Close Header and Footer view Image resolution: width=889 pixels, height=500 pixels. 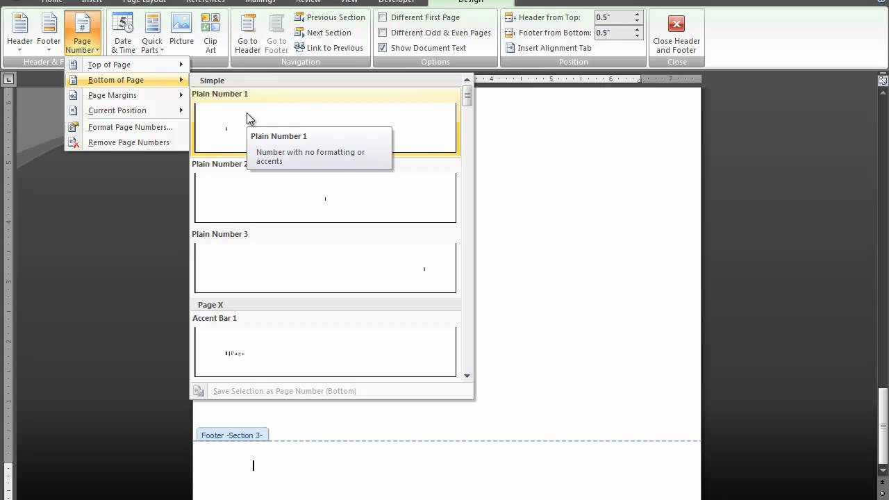tap(676, 33)
